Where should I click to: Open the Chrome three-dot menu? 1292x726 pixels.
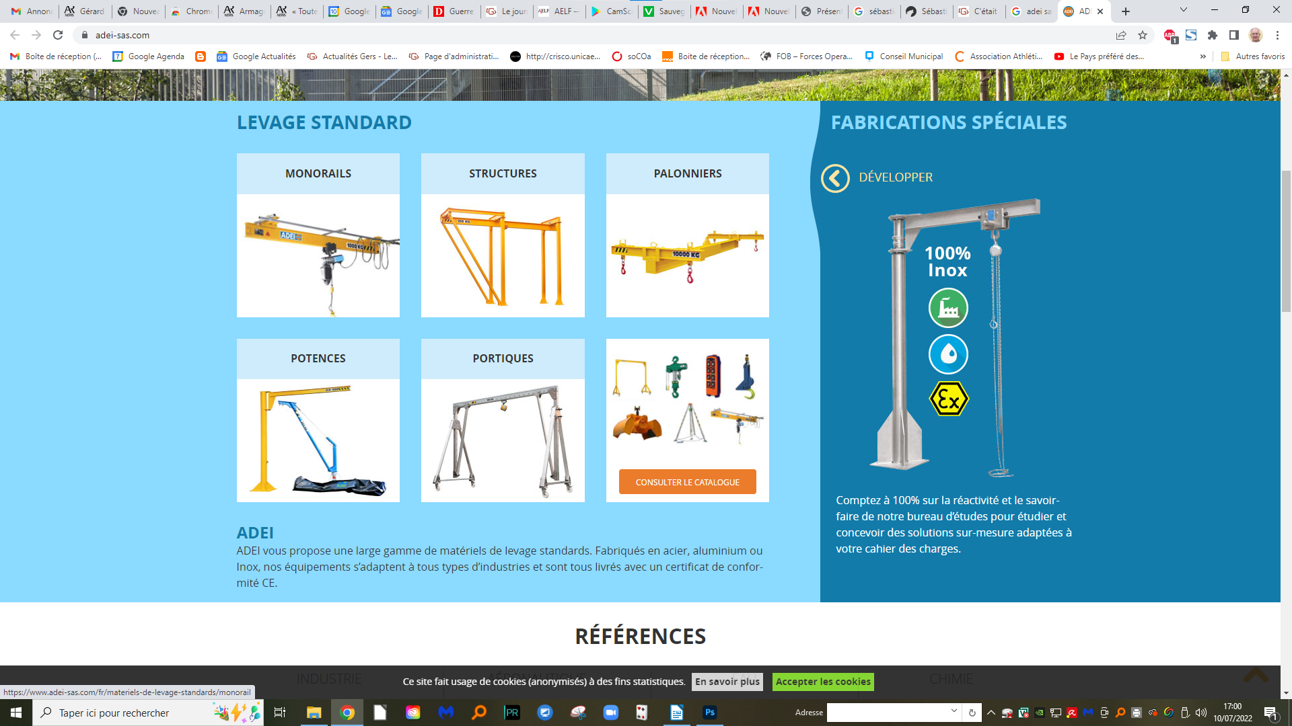pos(1277,35)
